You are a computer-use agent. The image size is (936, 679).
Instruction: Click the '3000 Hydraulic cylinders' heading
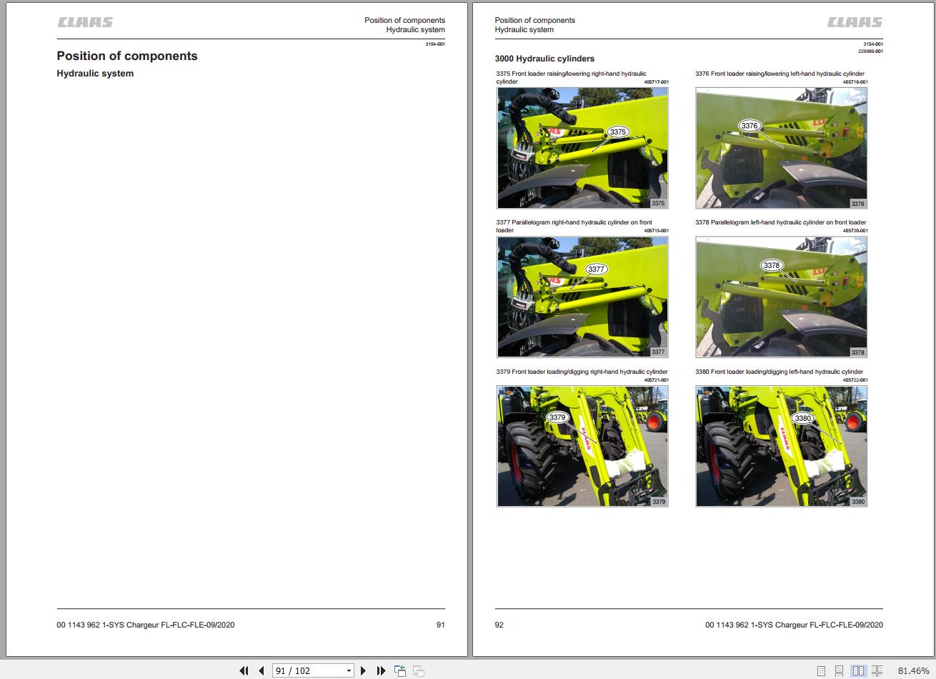click(544, 59)
